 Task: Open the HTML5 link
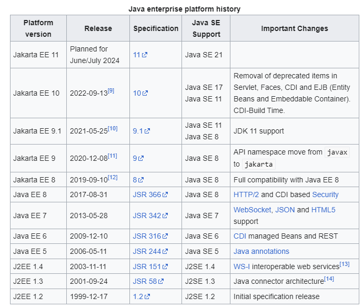point(323,210)
